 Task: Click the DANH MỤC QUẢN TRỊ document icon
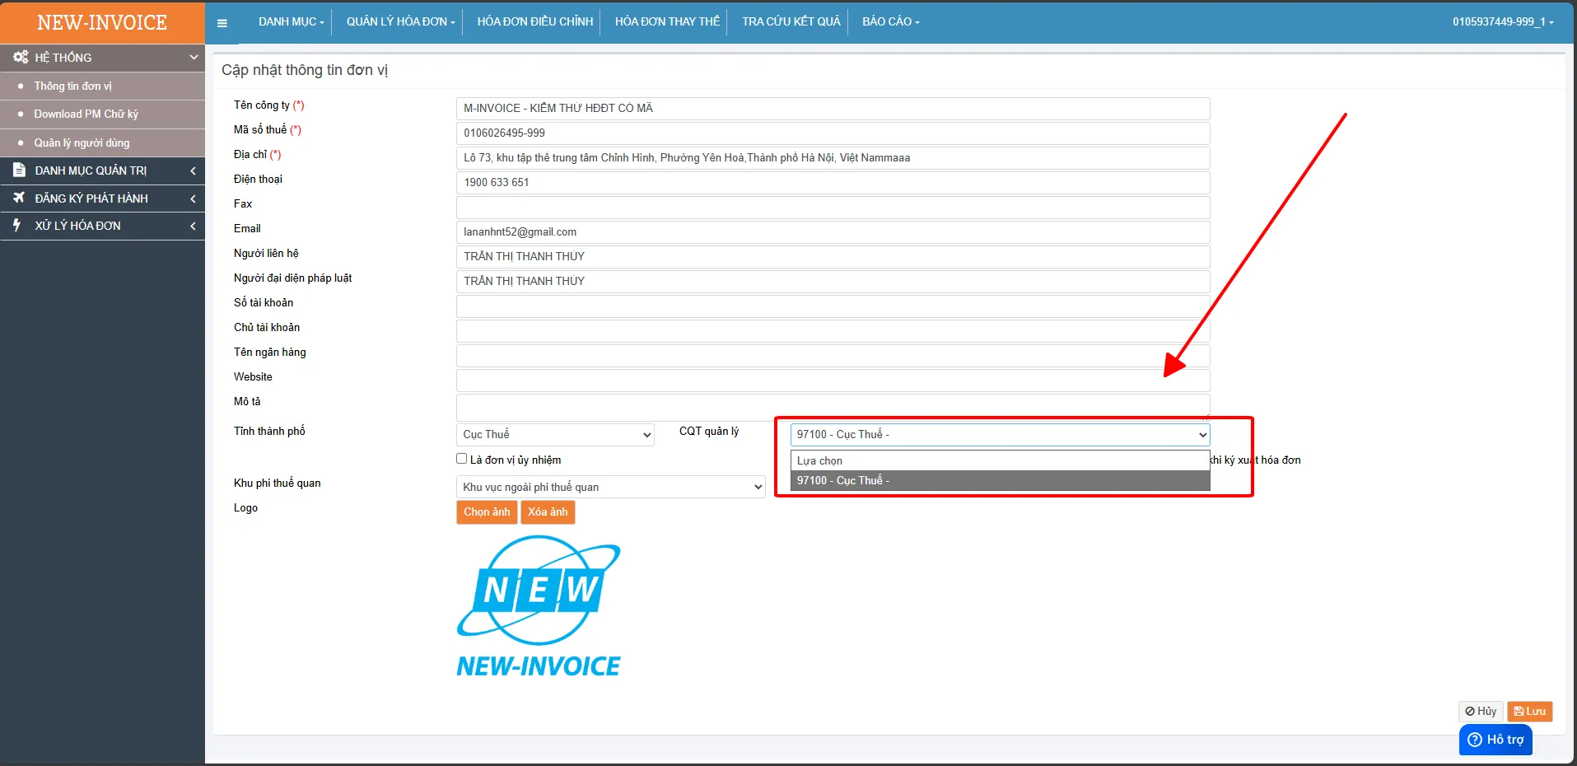pyautogui.click(x=19, y=170)
